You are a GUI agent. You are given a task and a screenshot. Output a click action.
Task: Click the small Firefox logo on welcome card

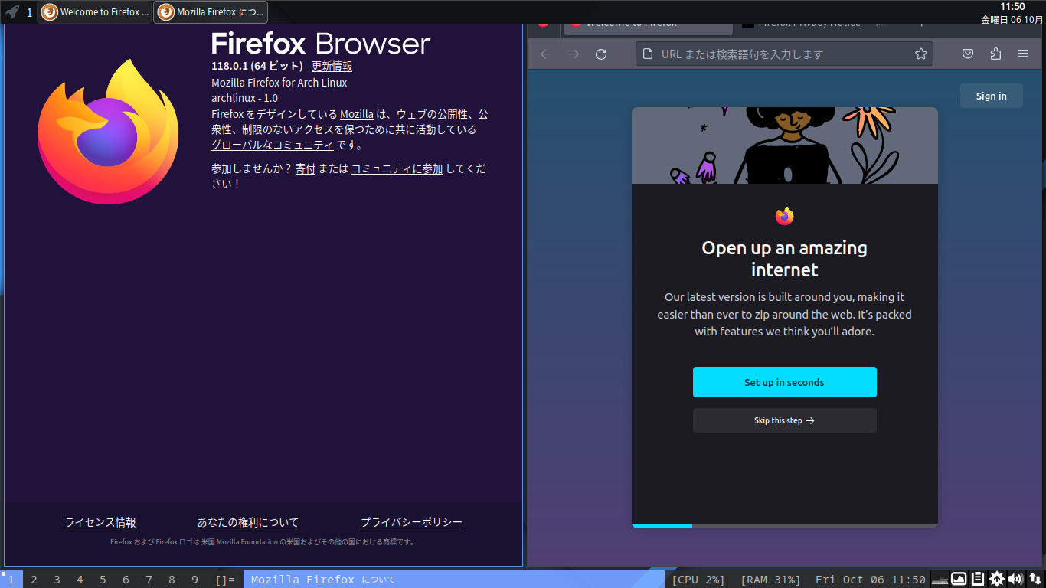click(x=784, y=216)
